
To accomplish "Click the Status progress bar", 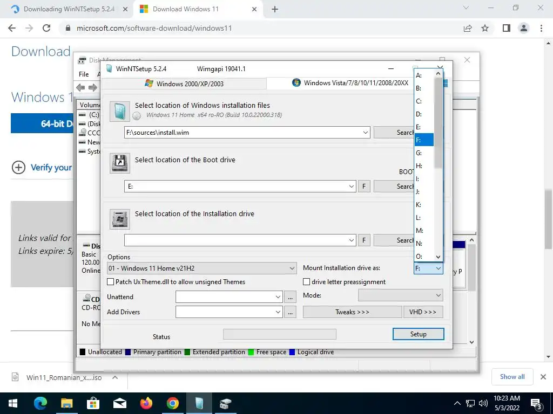I will pyautogui.click(x=280, y=334).
